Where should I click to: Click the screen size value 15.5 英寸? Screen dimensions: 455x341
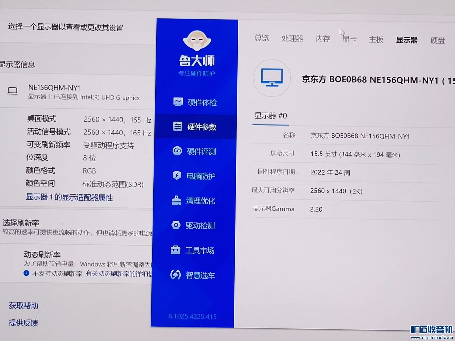[x=355, y=154]
